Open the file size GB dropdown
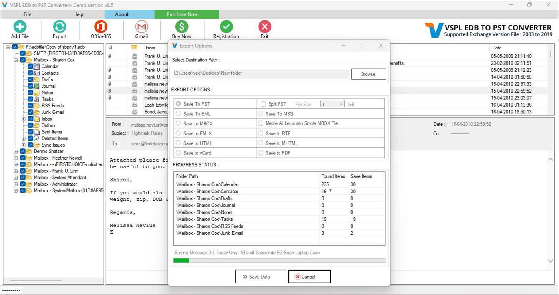This screenshot has height=295, width=559. tap(341, 103)
